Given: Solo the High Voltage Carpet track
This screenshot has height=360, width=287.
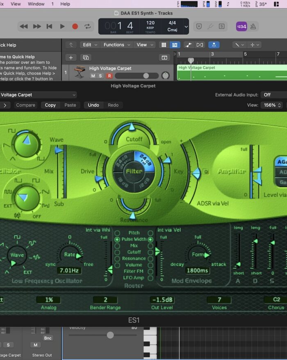Looking at the screenshot, I should pyautogui.click(x=100, y=76).
